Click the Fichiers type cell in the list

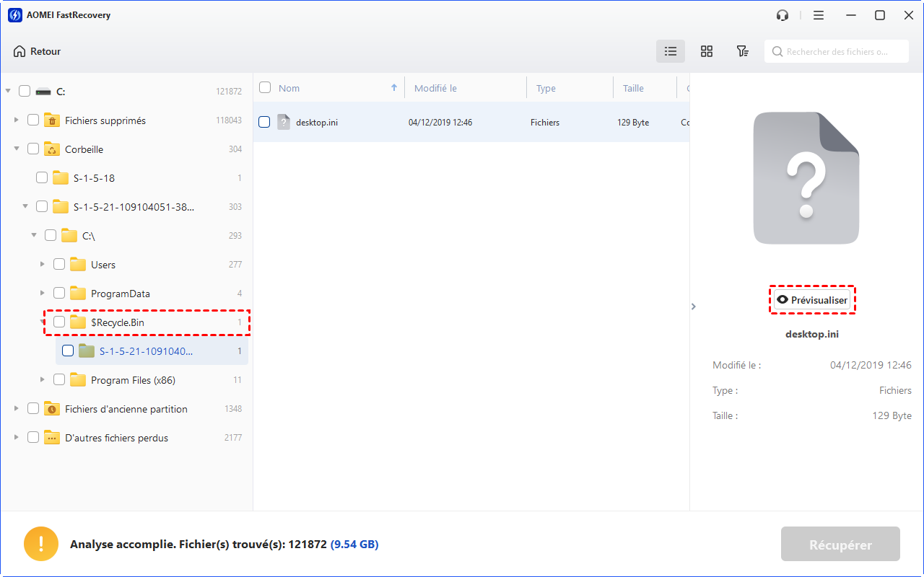point(545,123)
